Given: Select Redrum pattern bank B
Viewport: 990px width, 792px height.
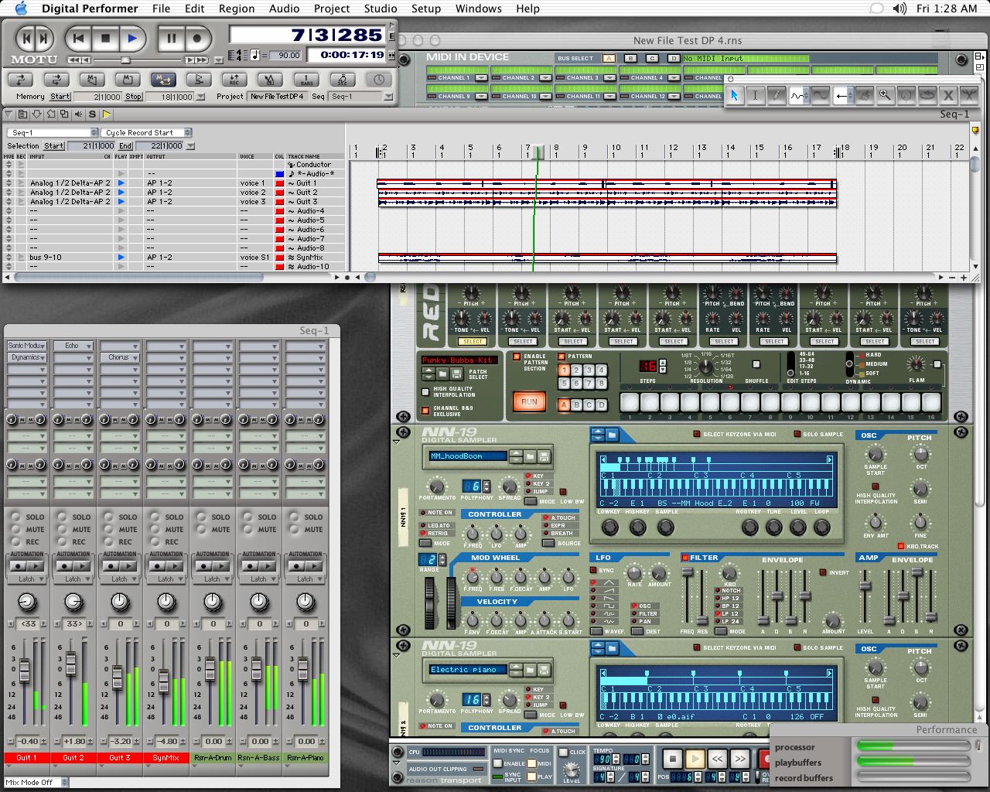Looking at the screenshot, I should click(x=576, y=405).
